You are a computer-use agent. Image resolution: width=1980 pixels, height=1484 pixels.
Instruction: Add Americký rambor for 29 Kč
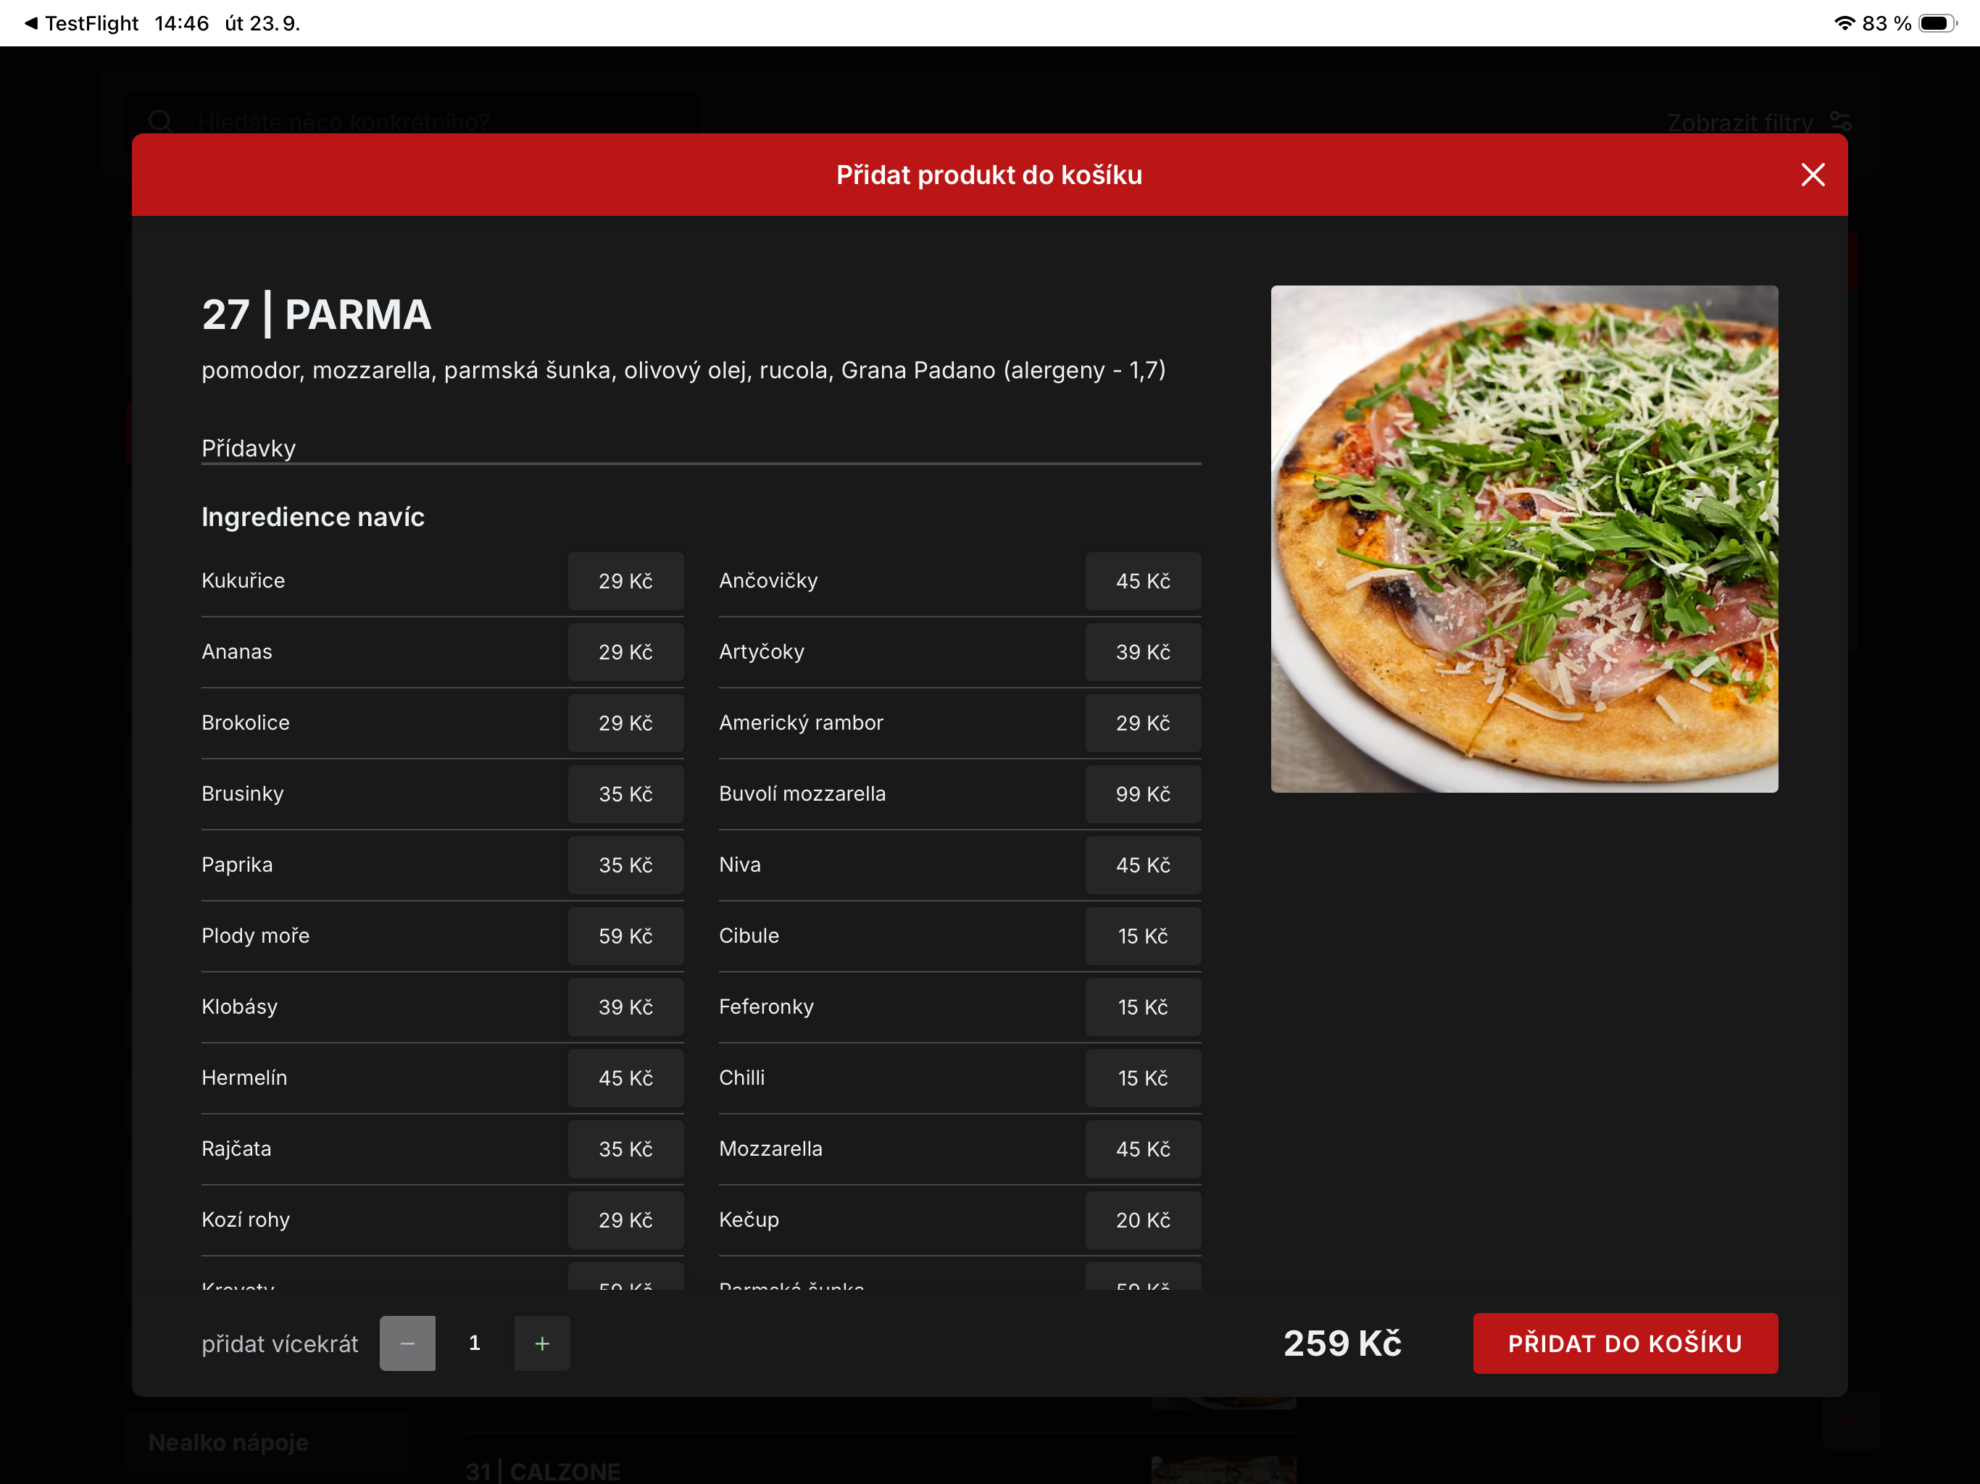[1143, 722]
